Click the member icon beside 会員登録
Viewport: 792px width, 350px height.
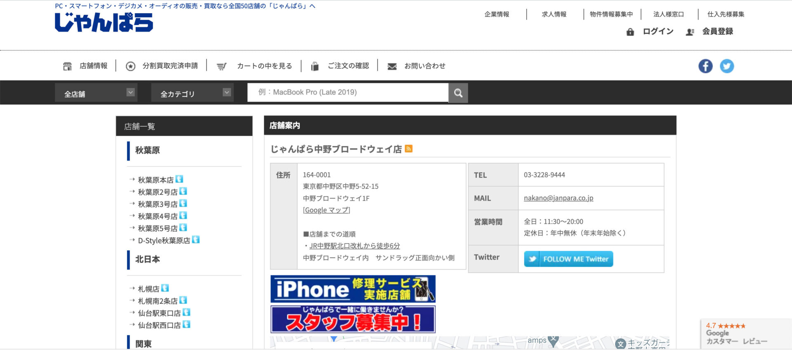click(x=690, y=32)
